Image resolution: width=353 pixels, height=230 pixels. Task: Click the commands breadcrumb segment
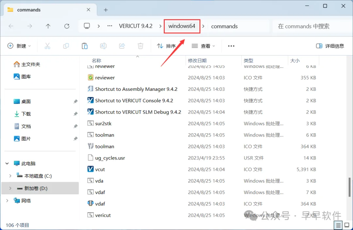[x=224, y=26]
